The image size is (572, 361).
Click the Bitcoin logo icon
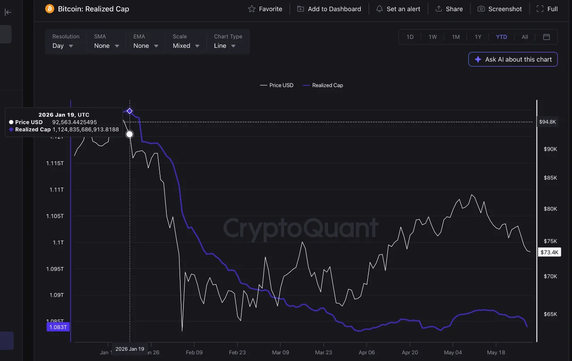coord(50,8)
